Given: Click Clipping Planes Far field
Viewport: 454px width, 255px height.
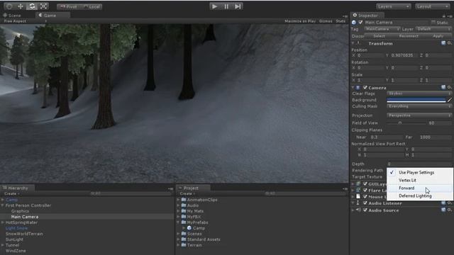Looking at the screenshot, I should click(435, 137).
